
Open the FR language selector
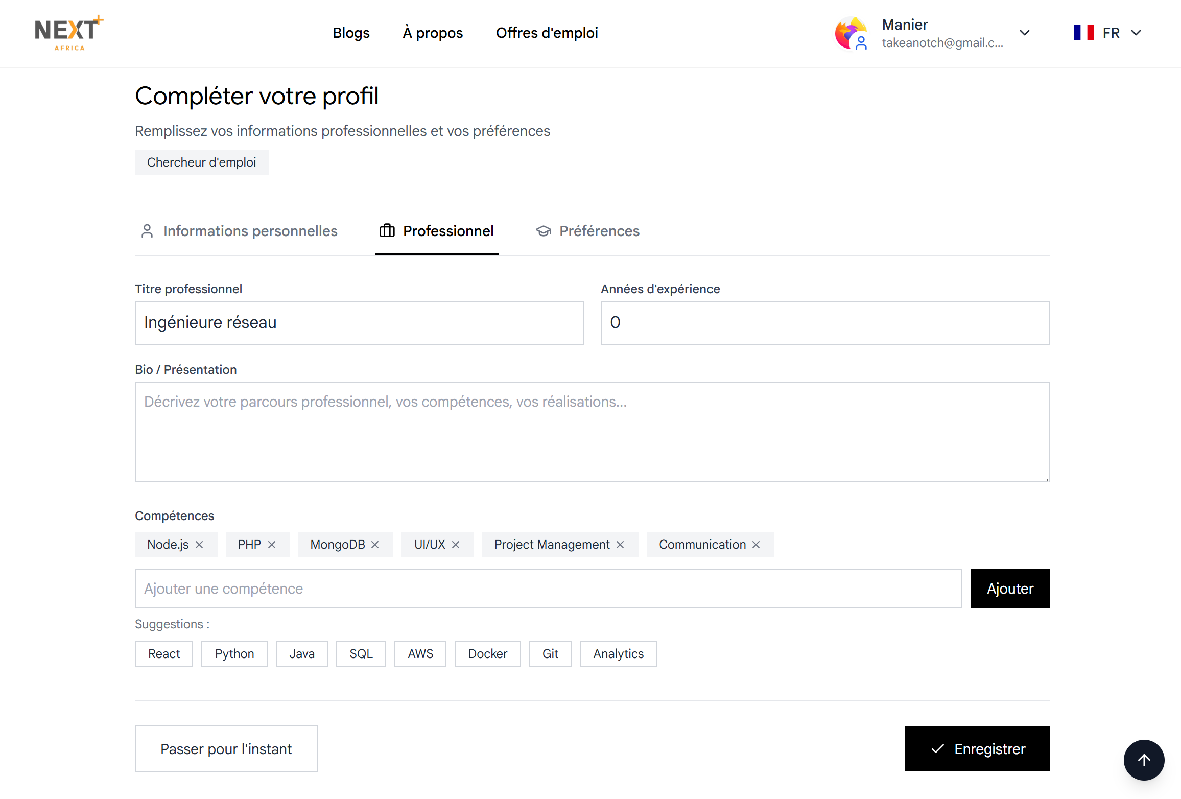(1107, 33)
